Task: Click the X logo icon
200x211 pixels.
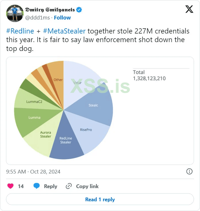Action: pos(189,9)
